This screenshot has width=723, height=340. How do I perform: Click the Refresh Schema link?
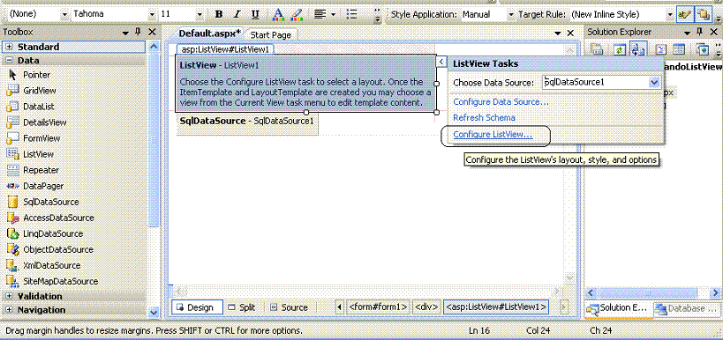tap(484, 118)
